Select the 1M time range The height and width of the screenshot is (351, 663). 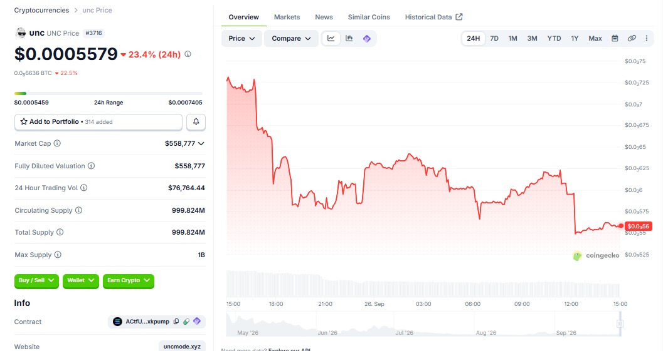click(x=513, y=38)
